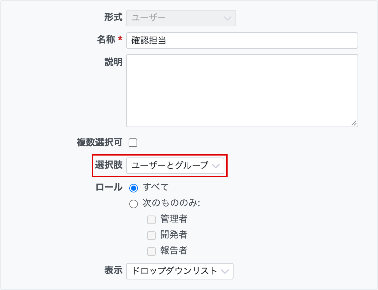Viewport: 378px width, 290px height.
Task: Click the 管理者 label text
Action: click(x=174, y=219)
